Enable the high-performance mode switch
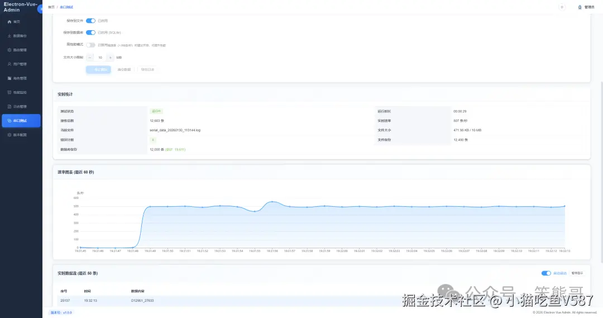Image resolution: width=603 pixels, height=318 pixels. 90,45
